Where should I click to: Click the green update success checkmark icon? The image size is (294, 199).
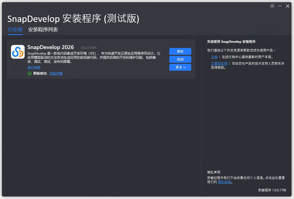[x=29, y=73]
